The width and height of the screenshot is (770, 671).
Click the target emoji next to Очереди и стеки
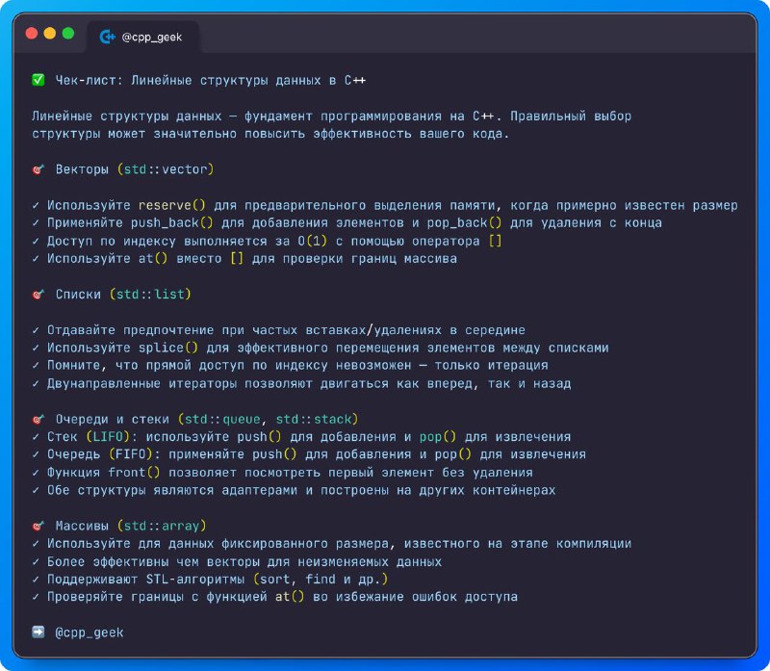click(x=38, y=420)
